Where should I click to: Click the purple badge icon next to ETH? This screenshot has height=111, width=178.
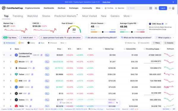coord(34,68)
